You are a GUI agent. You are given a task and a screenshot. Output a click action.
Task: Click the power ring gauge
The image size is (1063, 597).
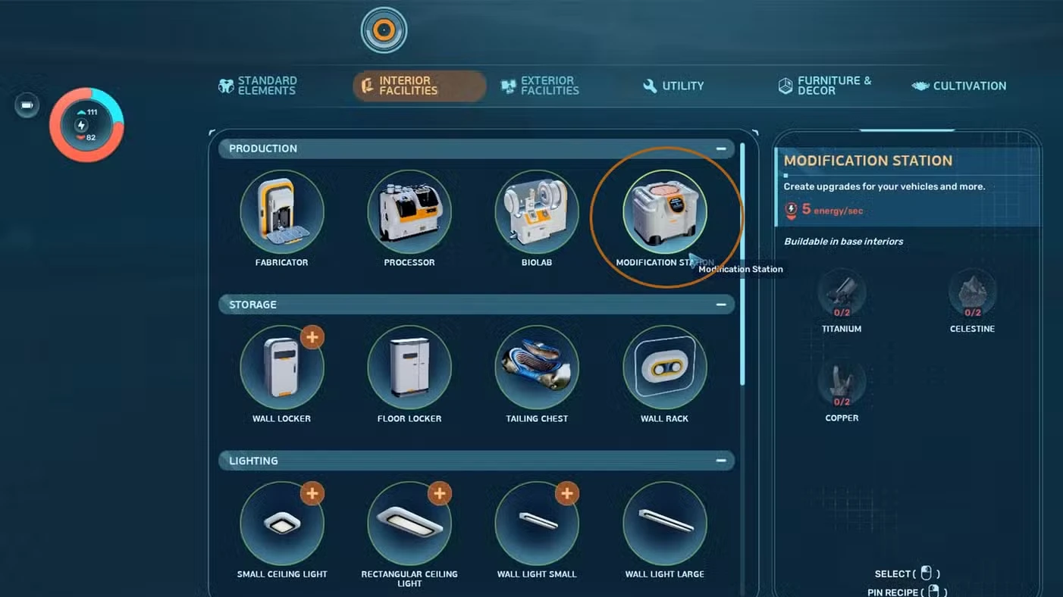coord(86,125)
